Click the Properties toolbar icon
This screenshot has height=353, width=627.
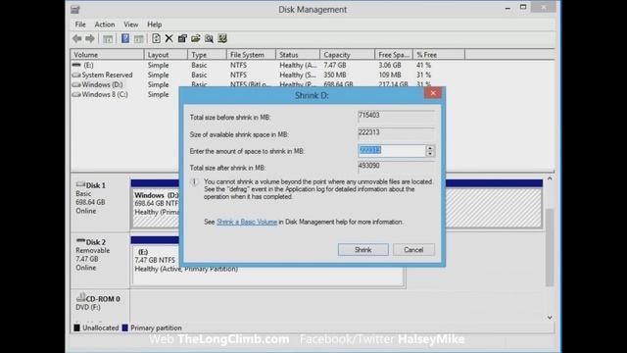tap(182, 38)
